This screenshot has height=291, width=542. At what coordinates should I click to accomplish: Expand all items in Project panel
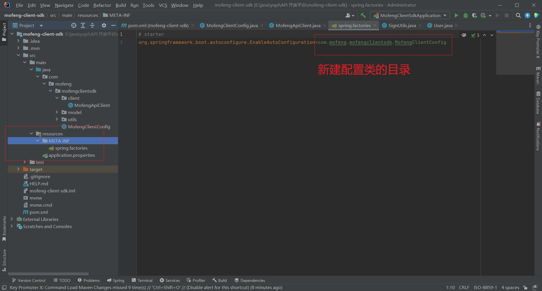tap(83, 25)
